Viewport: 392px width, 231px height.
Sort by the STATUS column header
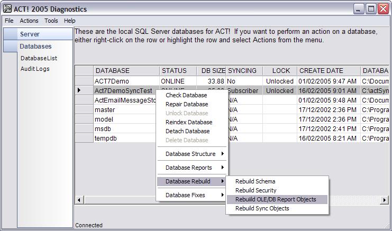[x=178, y=71]
